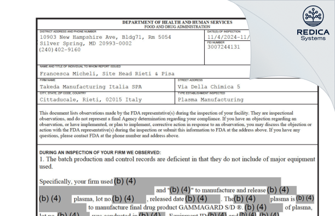Viewport: 335px width, 216px height.
Task: Click the inspection date '11/4/2024-11/'
Action: [x=228, y=37]
